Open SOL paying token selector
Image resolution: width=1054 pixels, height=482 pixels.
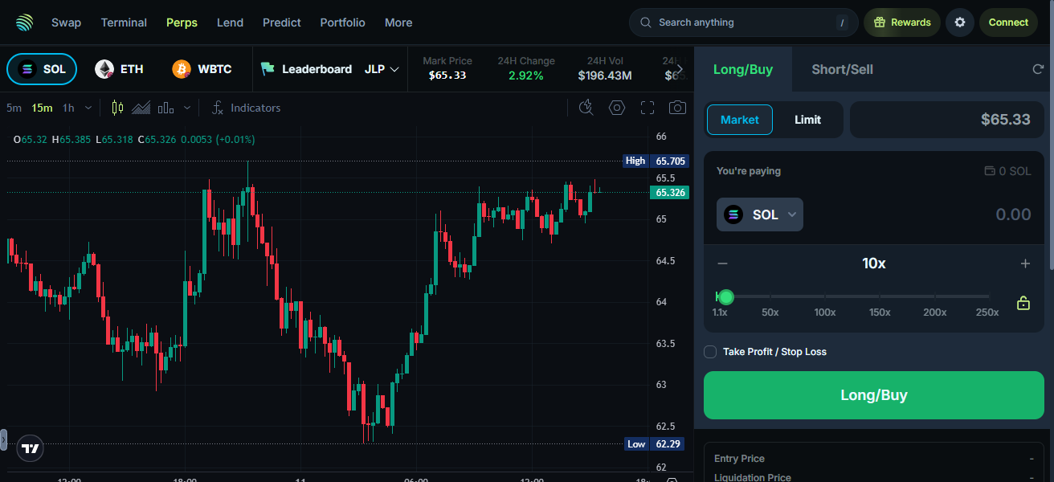pyautogui.click(x=760, y=214)
